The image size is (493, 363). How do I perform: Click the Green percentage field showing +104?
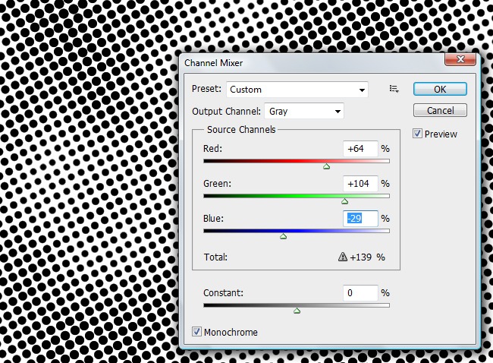click(360, 184)
